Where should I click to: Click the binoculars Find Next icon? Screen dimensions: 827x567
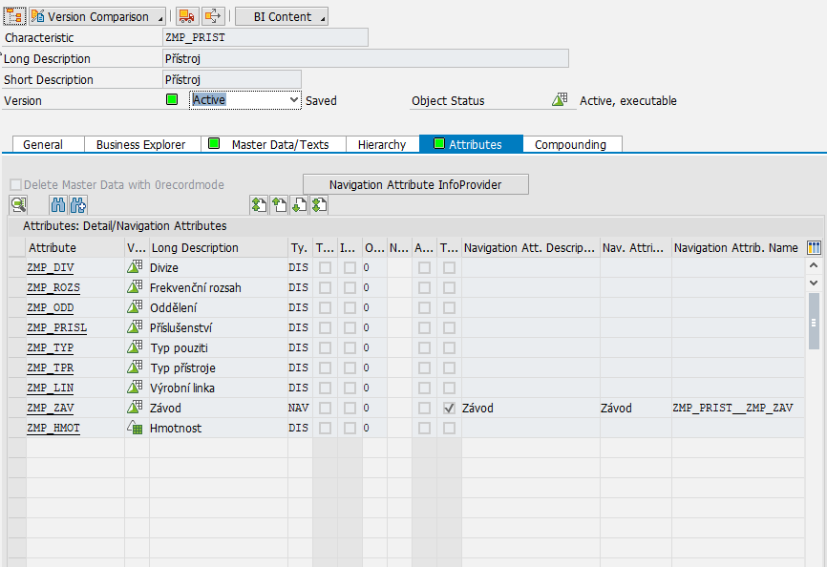coord(78,204)
